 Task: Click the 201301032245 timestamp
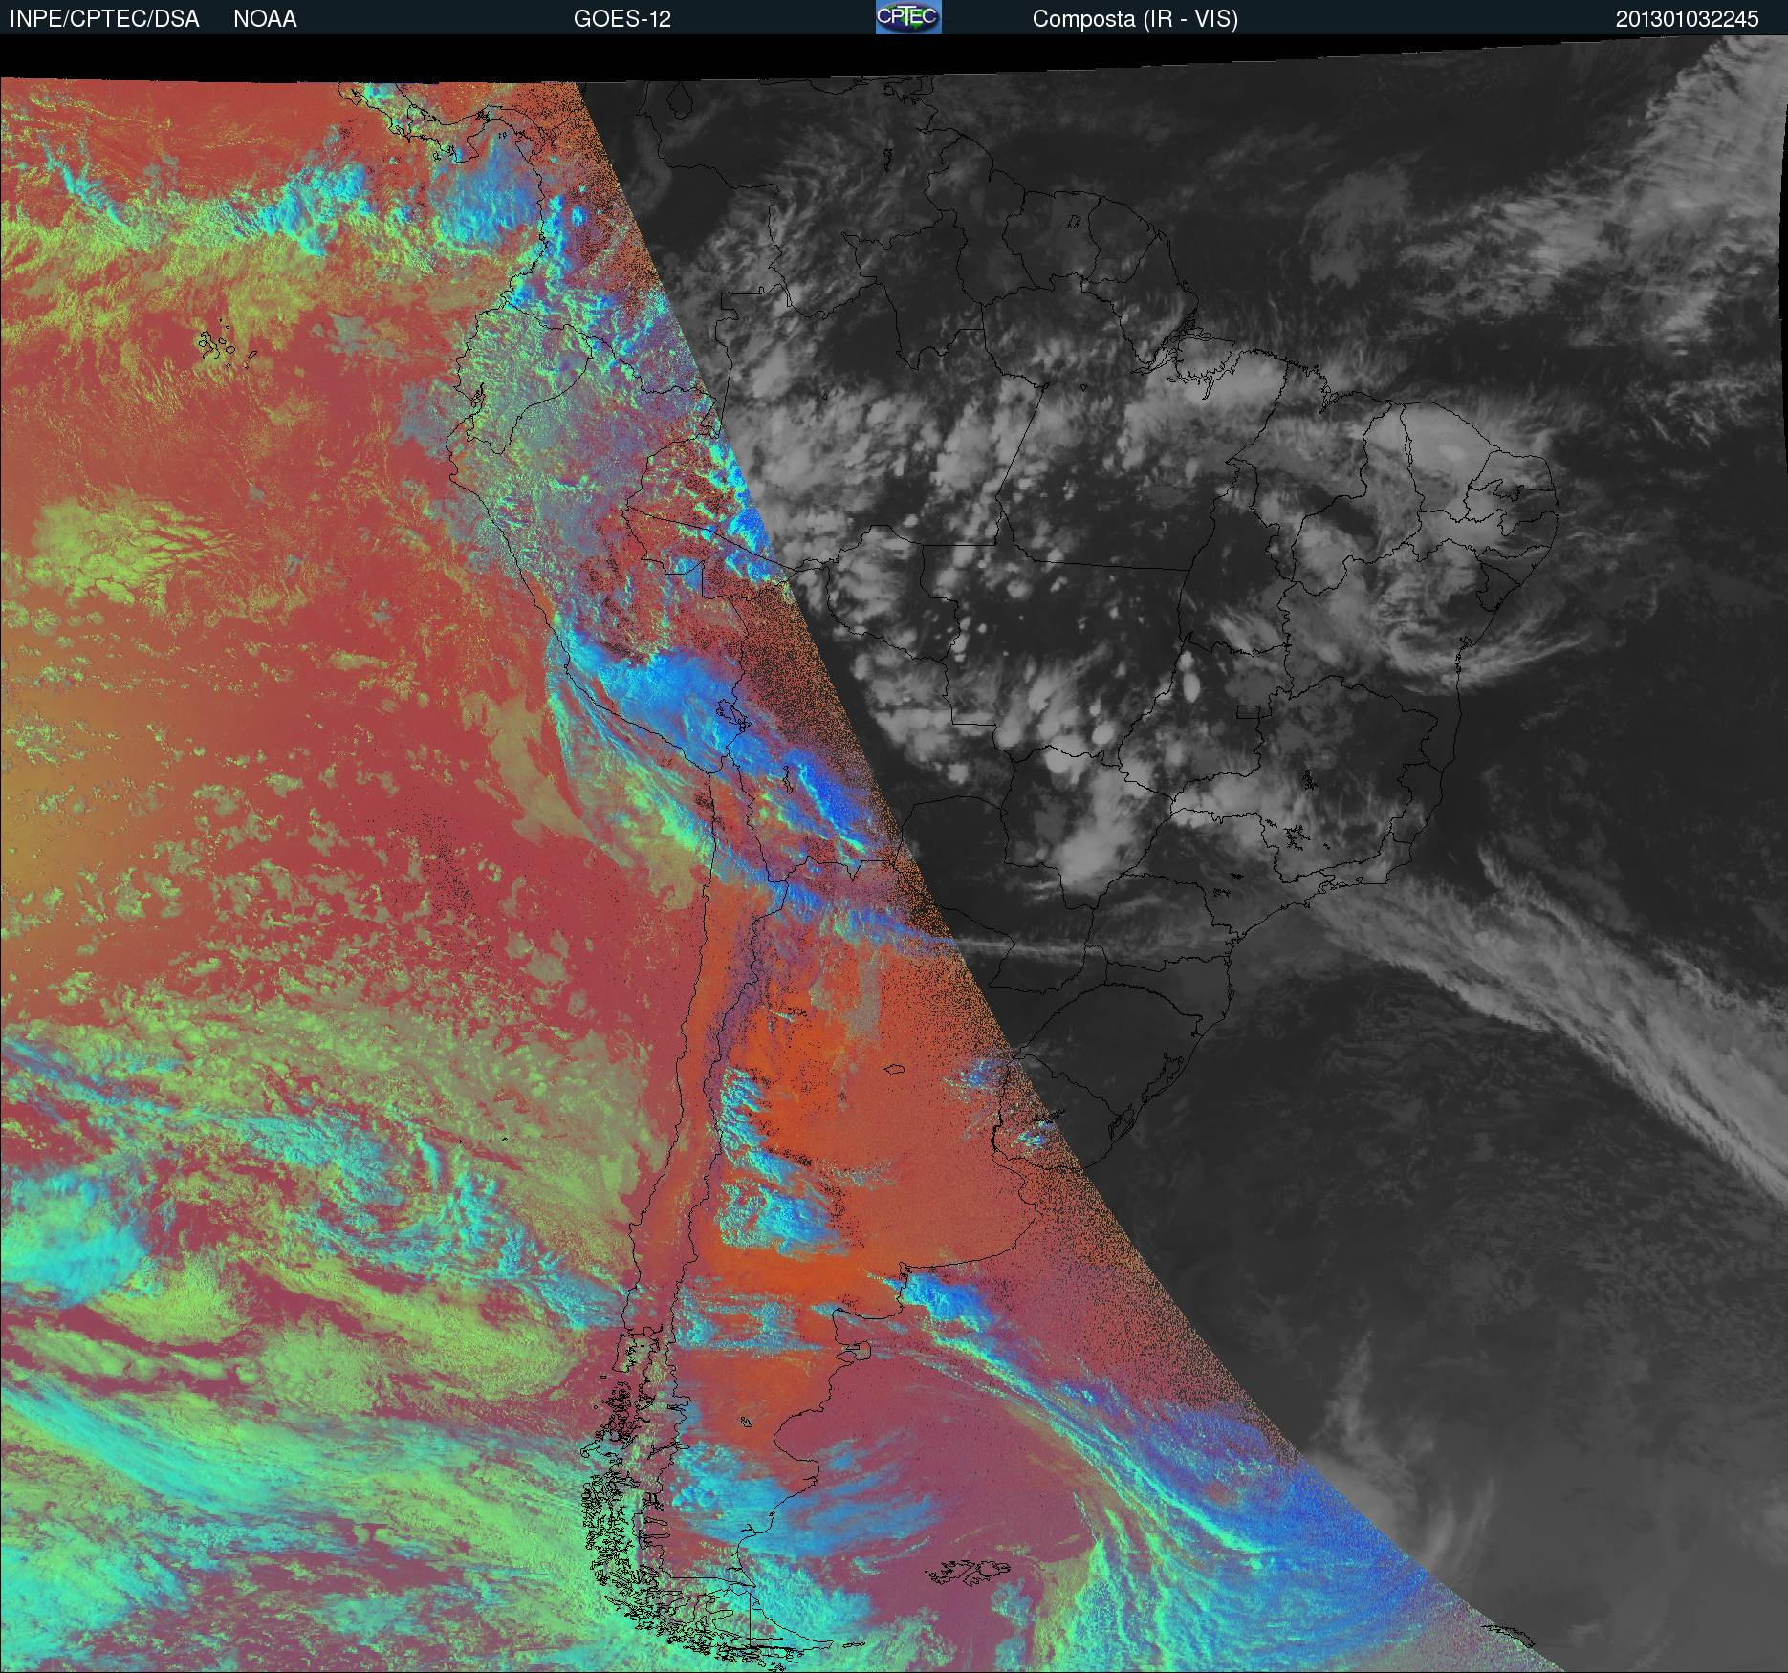[x=1687, y=19]
